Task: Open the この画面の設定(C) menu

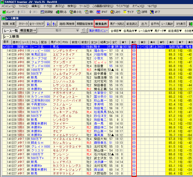Action: [x=103, y=6]
